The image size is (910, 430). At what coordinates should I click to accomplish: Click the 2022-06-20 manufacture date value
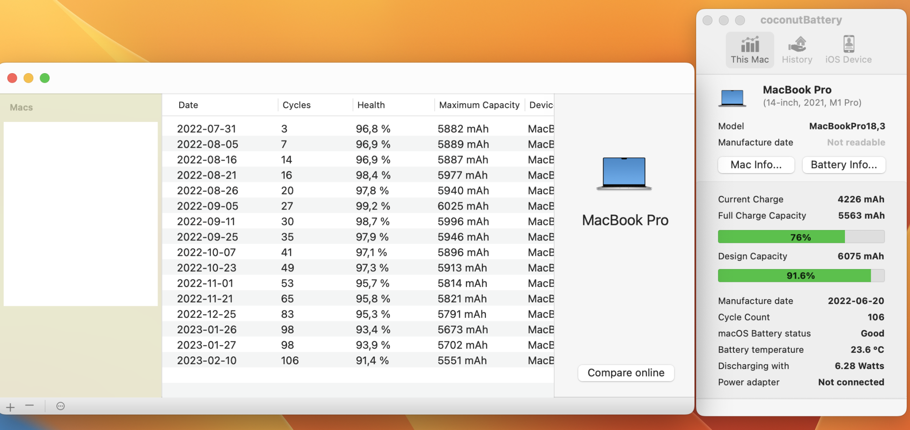(x=856, y=300)
